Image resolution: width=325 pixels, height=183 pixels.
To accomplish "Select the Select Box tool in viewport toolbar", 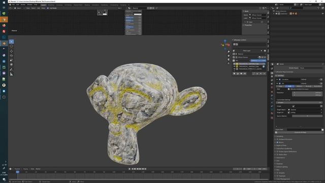I will (x=11, y=42).
